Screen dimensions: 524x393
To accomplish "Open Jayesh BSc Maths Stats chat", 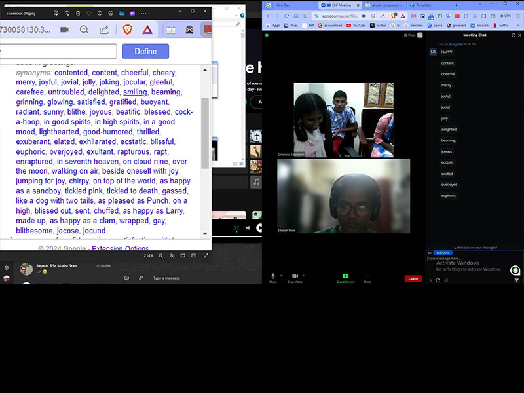I will point(65,269).
